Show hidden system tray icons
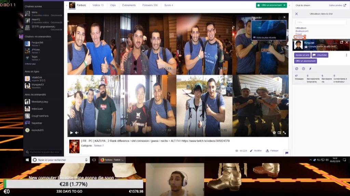Viewport: 350px width, 196px height. [x=310, y=160]
